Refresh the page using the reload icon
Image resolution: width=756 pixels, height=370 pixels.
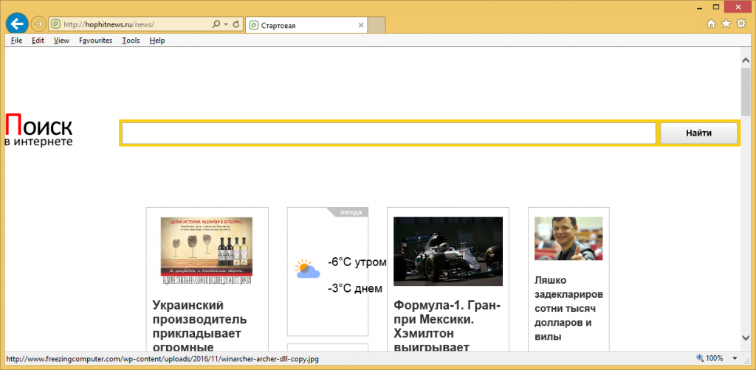pos(236,24)
